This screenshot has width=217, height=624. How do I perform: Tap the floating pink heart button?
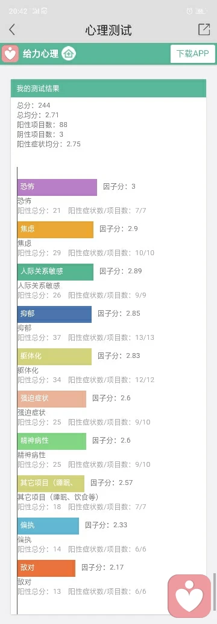pos(189,596)
